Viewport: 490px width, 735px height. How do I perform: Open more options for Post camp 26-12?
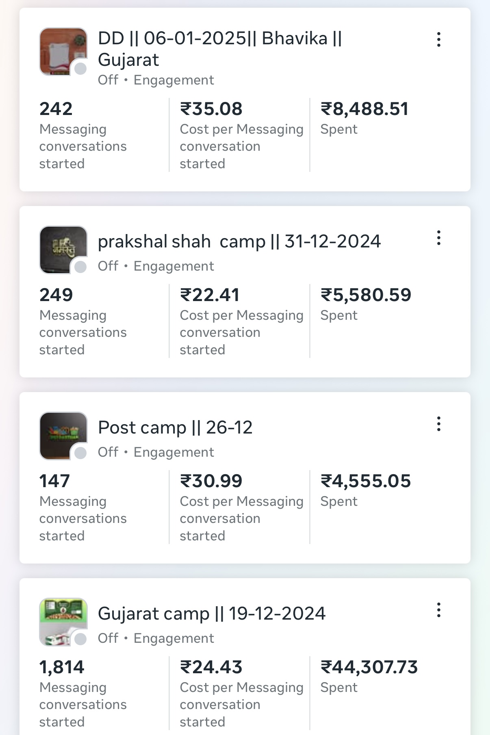[x=438, y=424]
